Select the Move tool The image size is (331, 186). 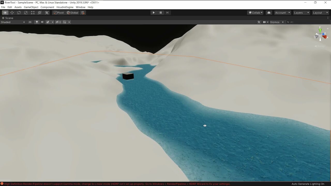[12, 12]
